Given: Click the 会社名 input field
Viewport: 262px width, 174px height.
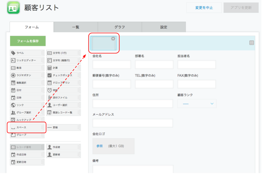Looking at the screenshot, I should pos(112,65).
